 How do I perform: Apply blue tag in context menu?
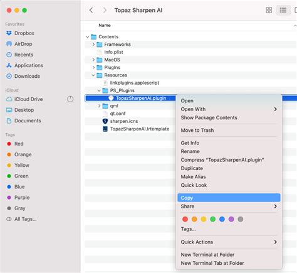[222, 219]
